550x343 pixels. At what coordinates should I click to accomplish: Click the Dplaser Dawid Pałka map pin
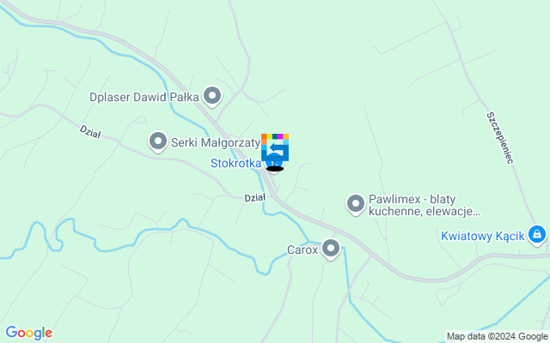(x=212, y=96)
